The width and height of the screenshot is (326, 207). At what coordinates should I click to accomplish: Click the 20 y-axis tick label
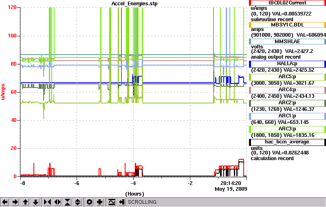[13, 148]
